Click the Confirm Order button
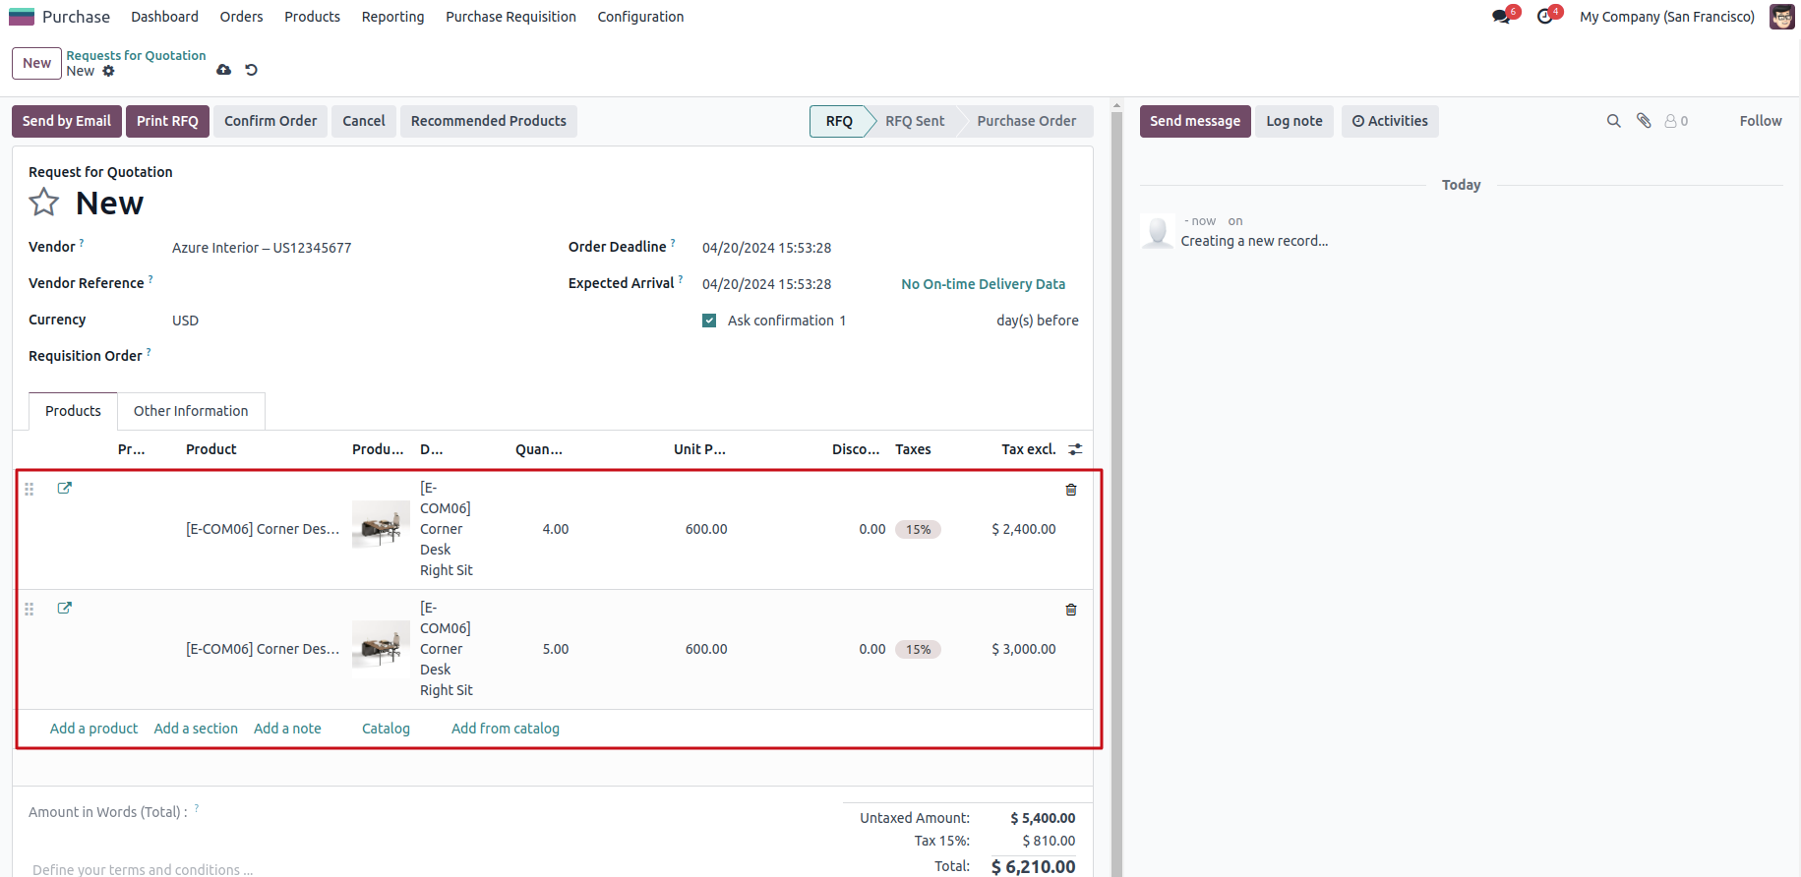The width and height of the screenshot is (1801, 877). point(270,121)
